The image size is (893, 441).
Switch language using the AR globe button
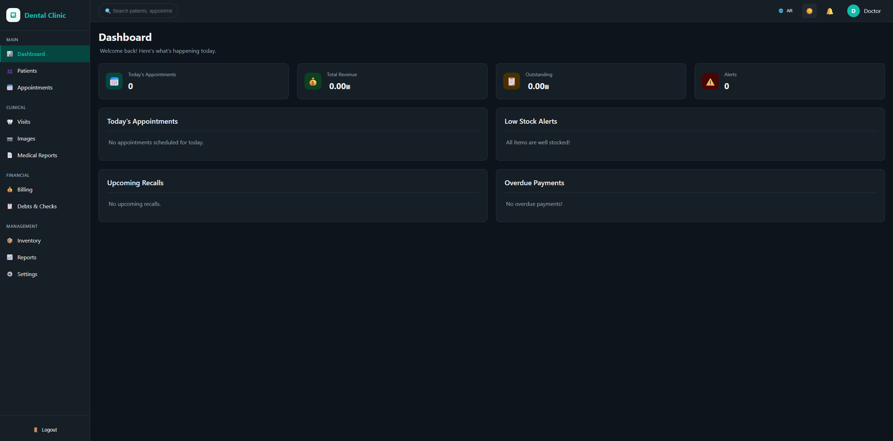(x=785, y=11)
